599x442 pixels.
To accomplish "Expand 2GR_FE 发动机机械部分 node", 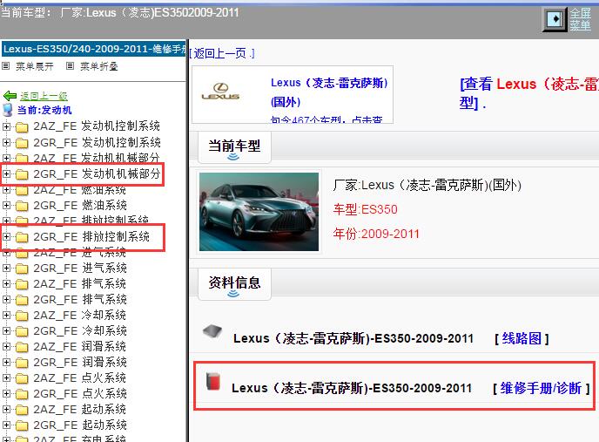I will 6,173.
